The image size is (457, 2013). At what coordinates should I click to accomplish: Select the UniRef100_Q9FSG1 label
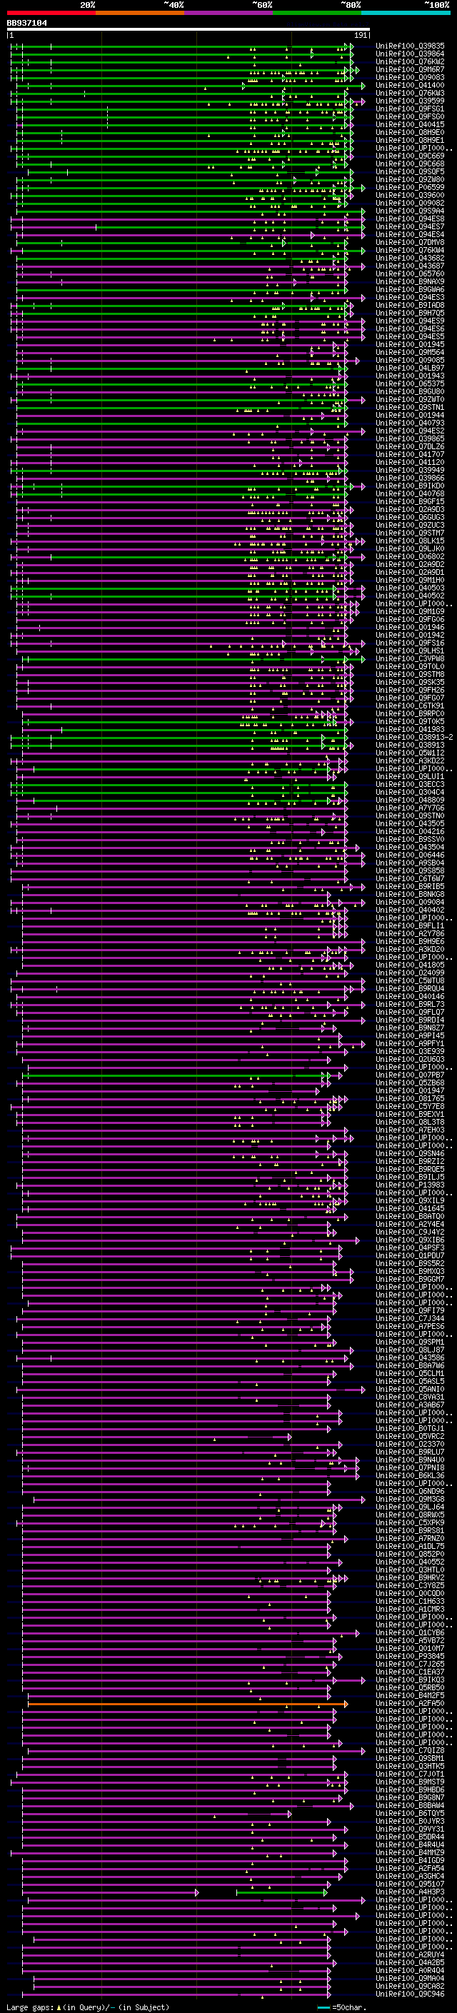[410, 109]
